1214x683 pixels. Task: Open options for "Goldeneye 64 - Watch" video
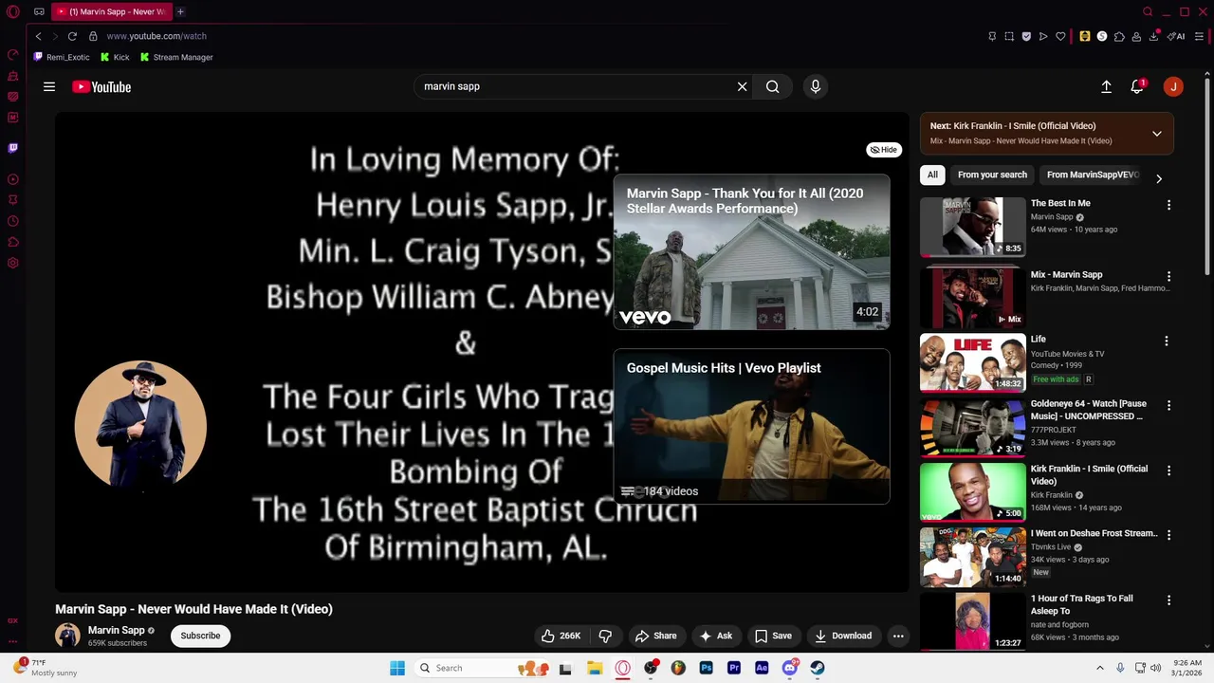pyautogui.click(x=1168, y=406)
